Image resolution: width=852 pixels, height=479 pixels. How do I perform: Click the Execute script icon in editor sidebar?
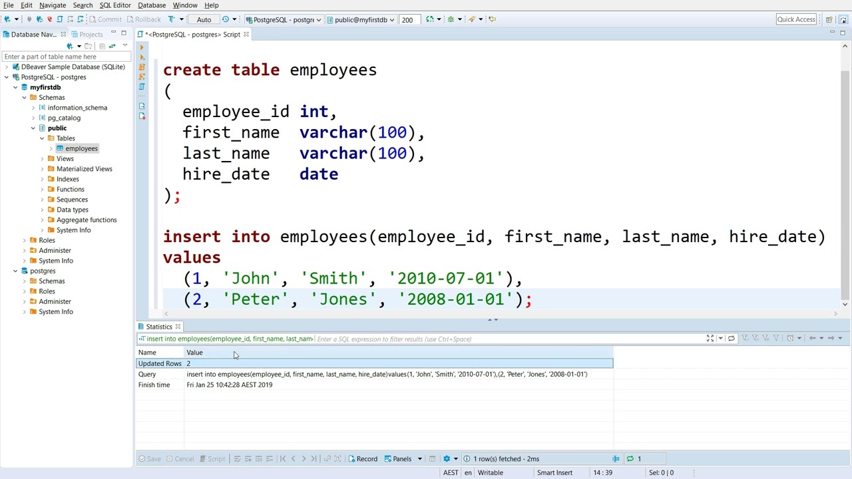pos(142,67)
